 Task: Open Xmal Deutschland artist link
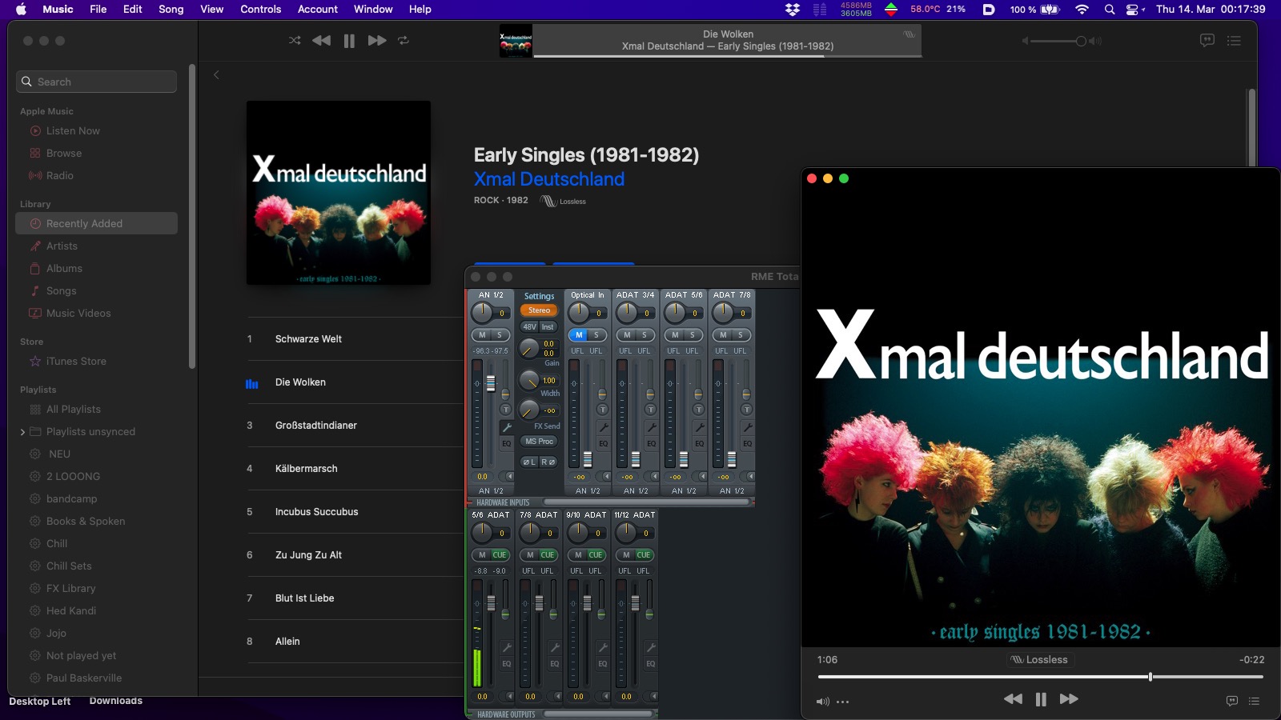tap(549, 179)
